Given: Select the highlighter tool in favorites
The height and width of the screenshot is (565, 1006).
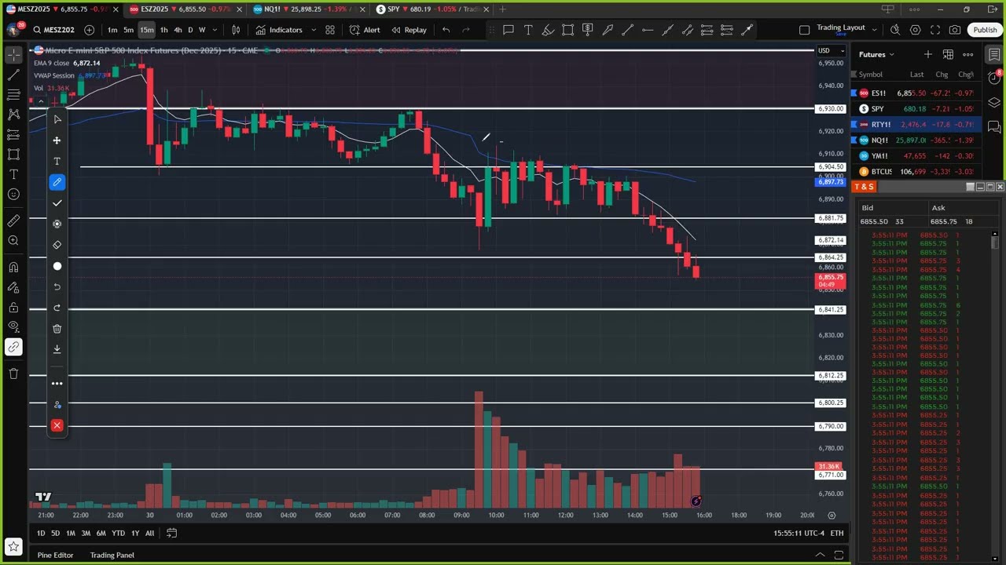Looking at the screenshot, I should [x=548, y=30].
